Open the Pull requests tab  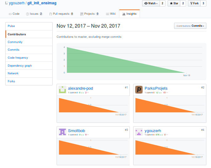(x=62, y=14)
